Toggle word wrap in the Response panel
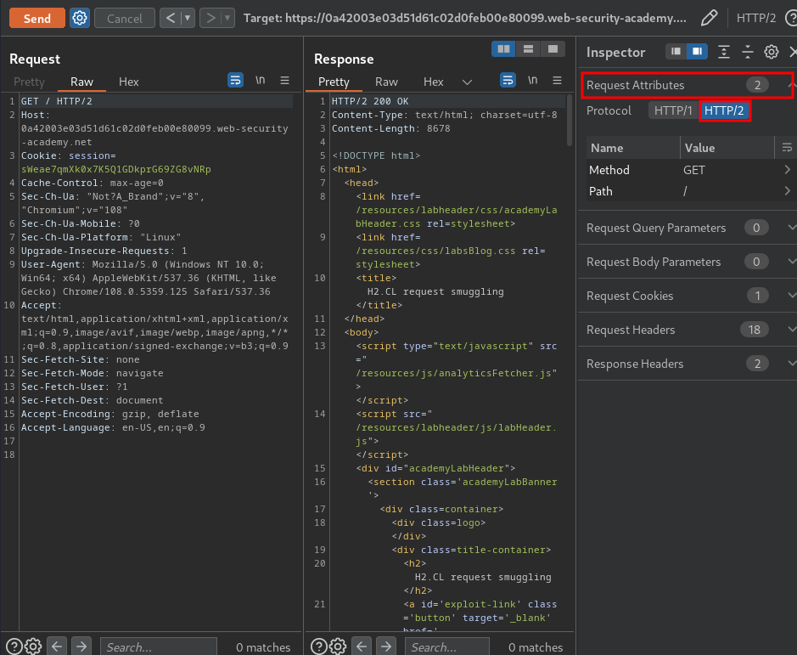Screen dimensions: 797x655 pyautogui.click(x=508, y=81)
